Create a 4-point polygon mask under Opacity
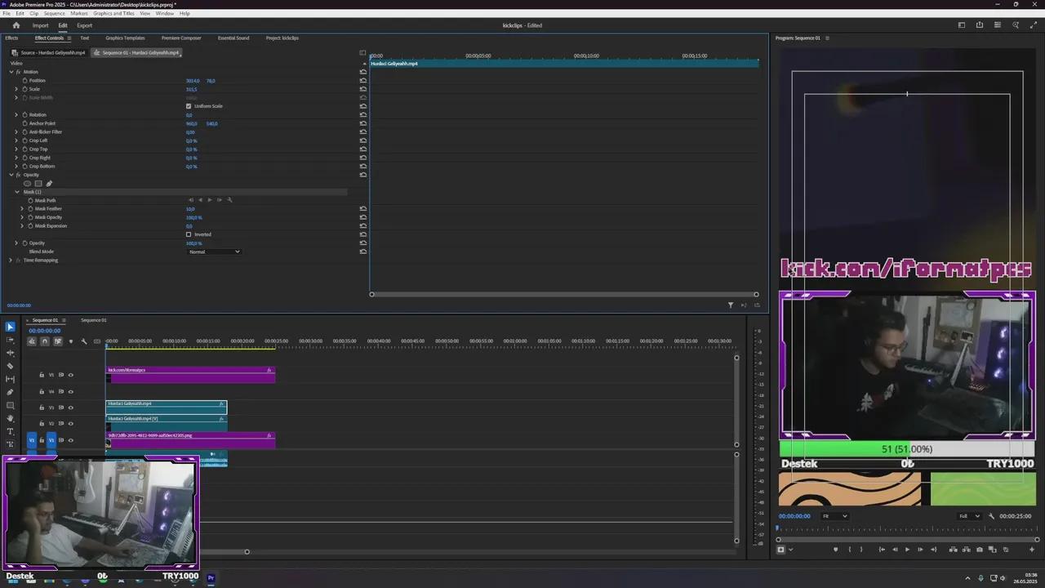The width and height of the screenshot is (1045, 588). tap(38, 184)
